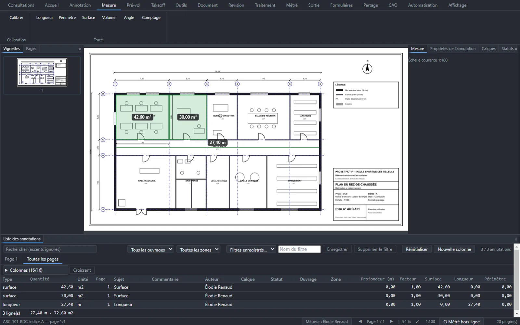Open the Calques tab
Screen dimensions: 520x325
pyautogui.click(x=488, y=49)
